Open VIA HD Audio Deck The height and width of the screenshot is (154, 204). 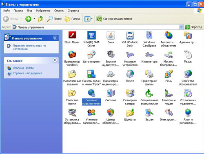point(130,36)
